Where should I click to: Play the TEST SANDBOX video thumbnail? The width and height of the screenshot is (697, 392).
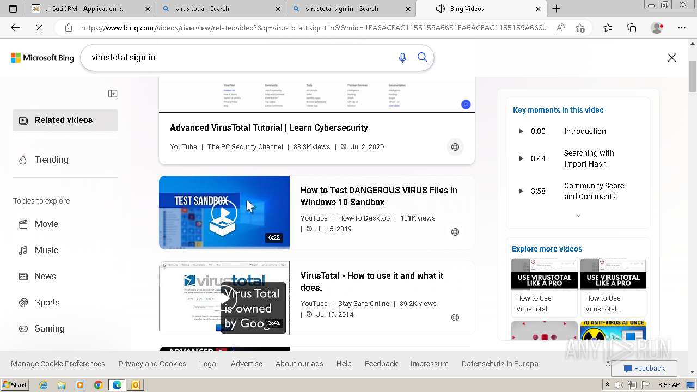point(224,212)
